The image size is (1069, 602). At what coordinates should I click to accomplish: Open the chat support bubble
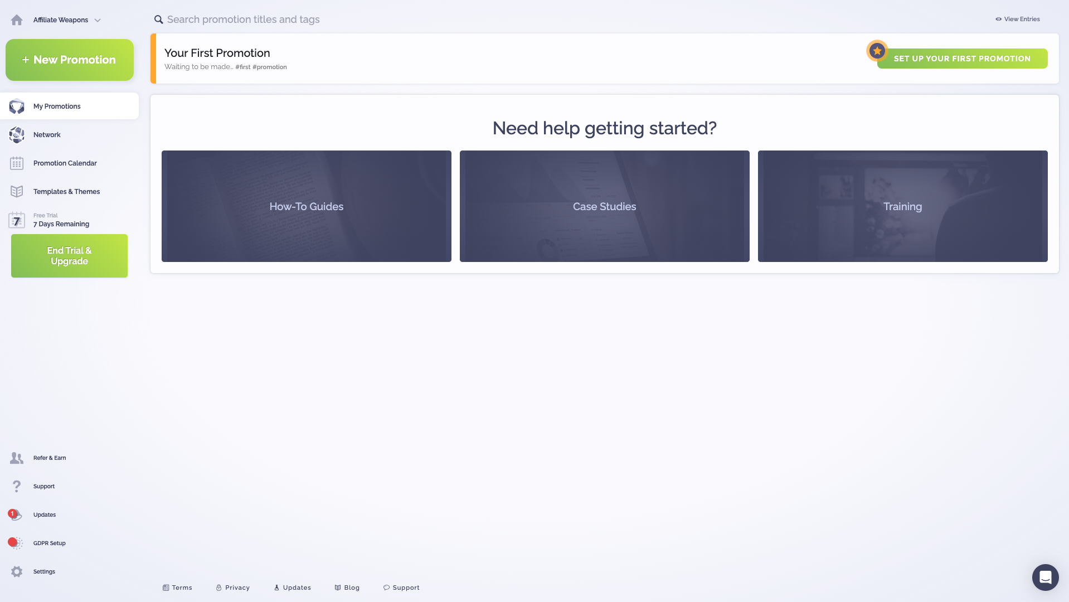pos(1045,577)
